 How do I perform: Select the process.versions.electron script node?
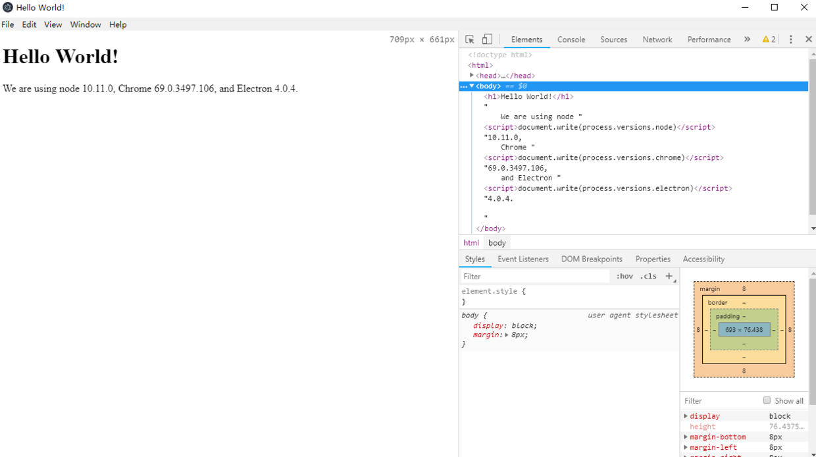tap(608, 188)
